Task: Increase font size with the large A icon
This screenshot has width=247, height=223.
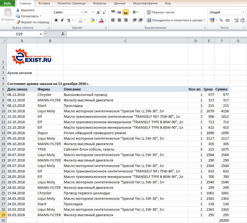Action: pyautogui.click(x=98, y=12)
